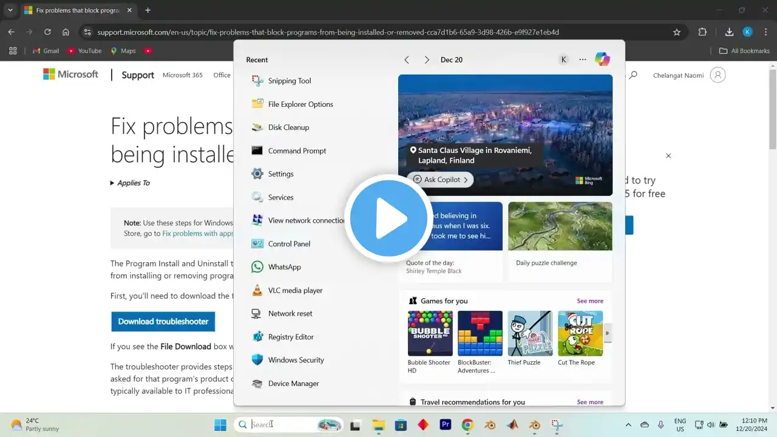Viewport: 777px width, 437px height.
Task: Open the Chrome Extensions menu
Action: 702,32
